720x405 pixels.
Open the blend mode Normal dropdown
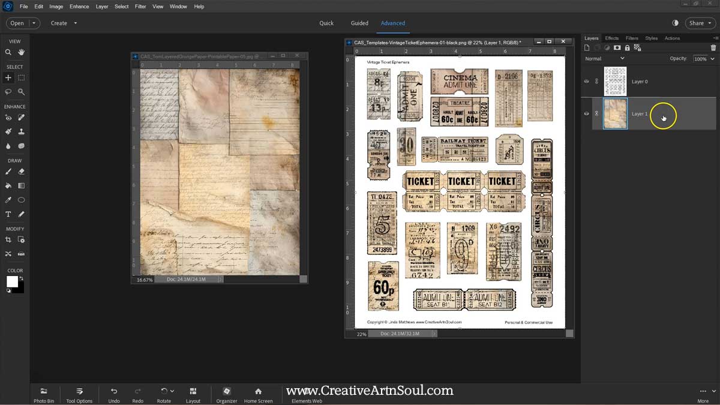click(605, 59)
